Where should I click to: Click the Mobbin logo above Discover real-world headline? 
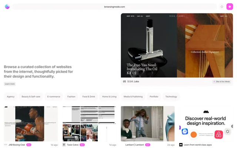coord(206,112)
